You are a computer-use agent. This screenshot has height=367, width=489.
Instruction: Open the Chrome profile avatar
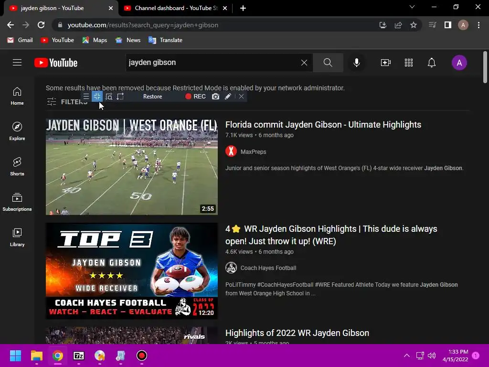(463, 25)
